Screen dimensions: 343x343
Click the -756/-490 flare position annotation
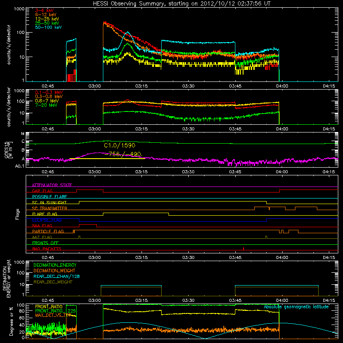click(123, 154)
